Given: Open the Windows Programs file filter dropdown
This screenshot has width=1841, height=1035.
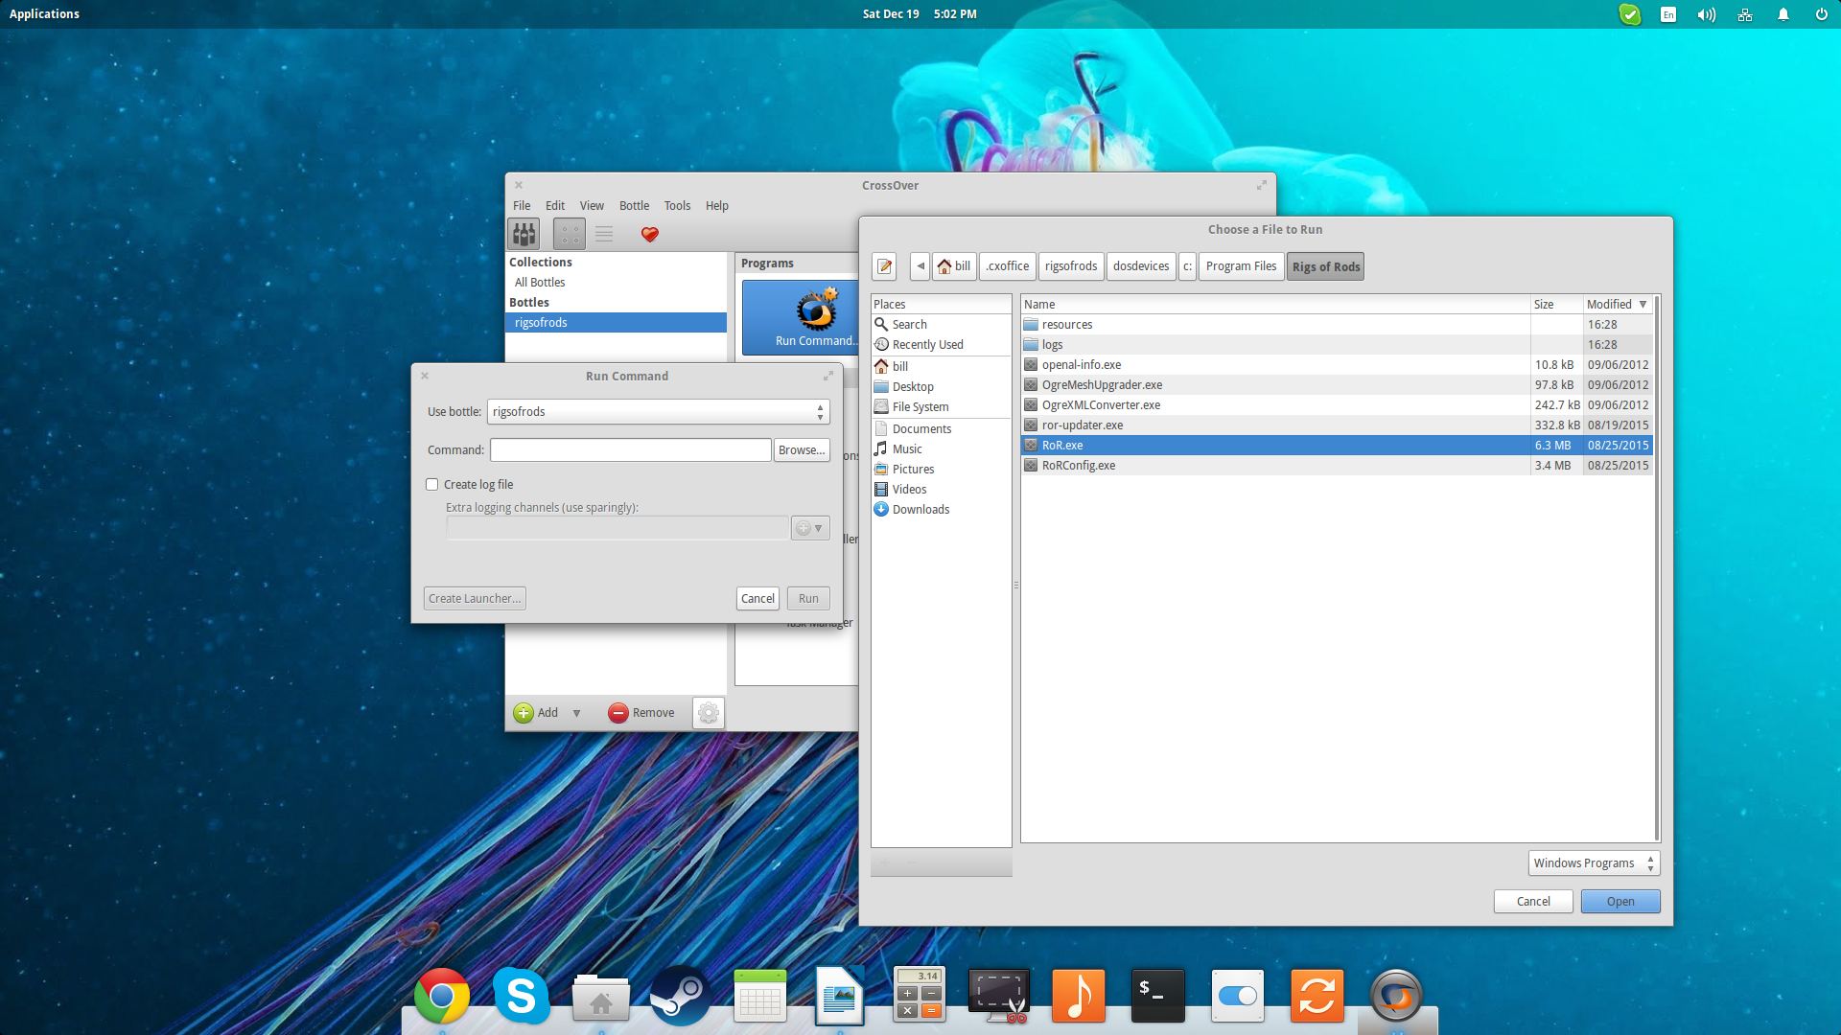Looking at the screenshot, I should 1594,863.
